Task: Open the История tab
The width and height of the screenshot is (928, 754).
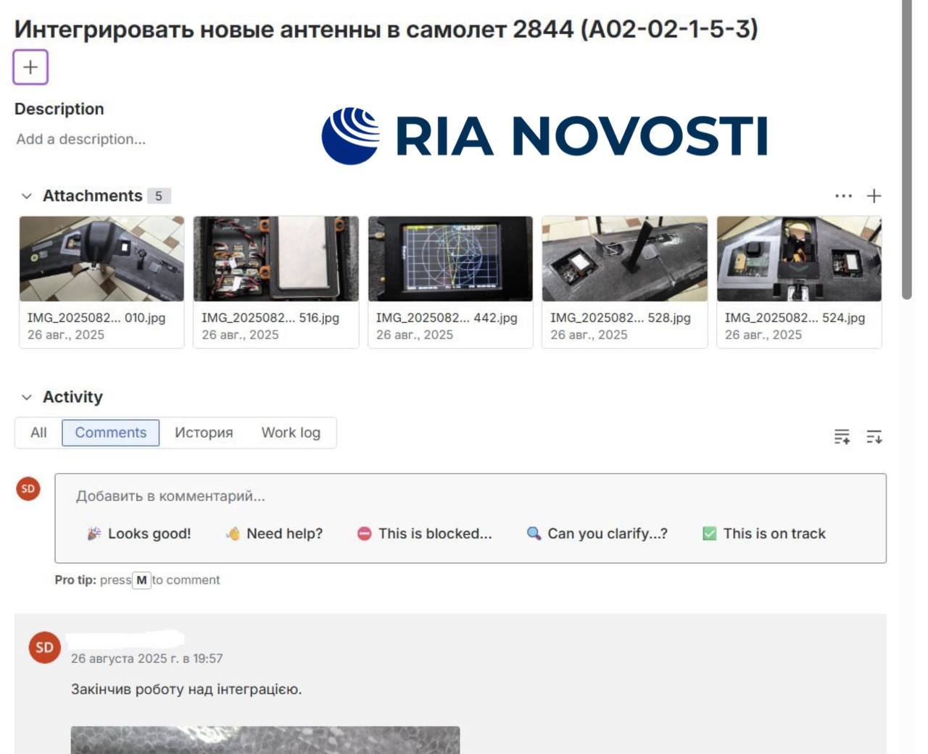Action: (204, 433)
